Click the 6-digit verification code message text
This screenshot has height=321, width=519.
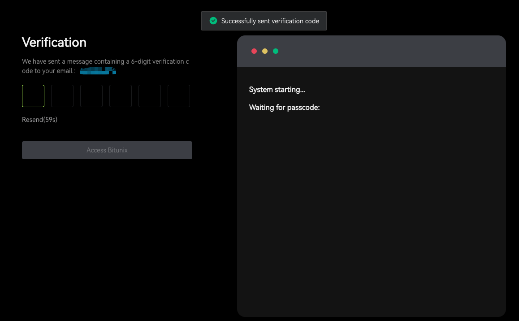[105, 66]
